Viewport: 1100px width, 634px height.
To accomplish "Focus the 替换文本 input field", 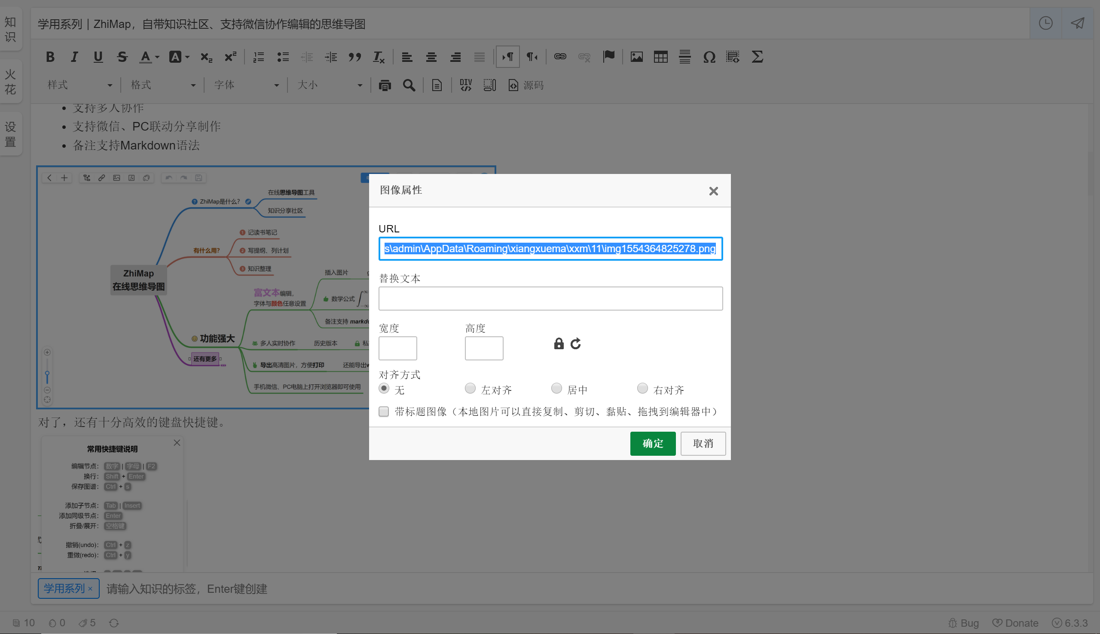I will point(550,298).
